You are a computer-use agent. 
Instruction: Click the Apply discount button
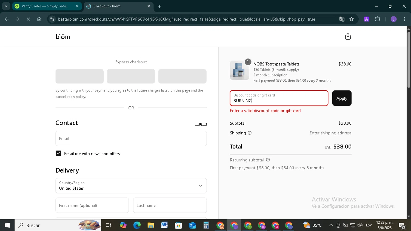click(342, 98)
